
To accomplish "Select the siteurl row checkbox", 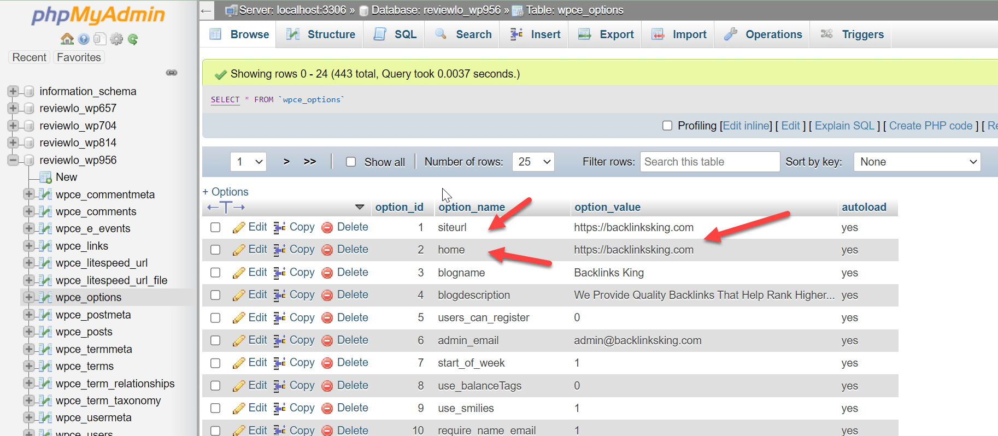I will pos(215,227).
